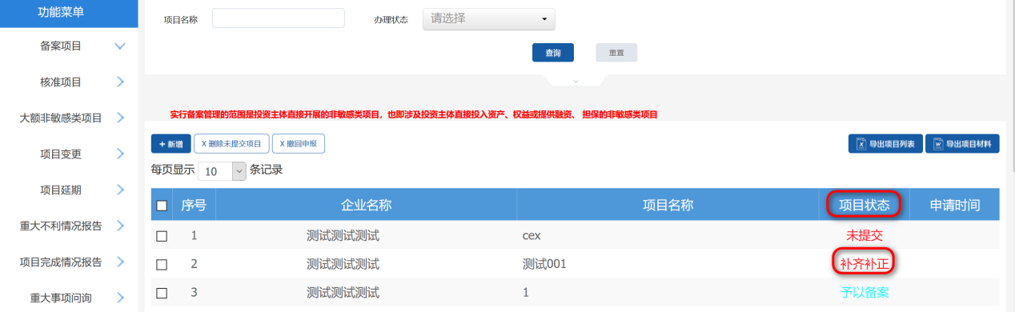Open 项目延期 in the sidebar menu
The image size is (1015, 312).
point(61,190)
